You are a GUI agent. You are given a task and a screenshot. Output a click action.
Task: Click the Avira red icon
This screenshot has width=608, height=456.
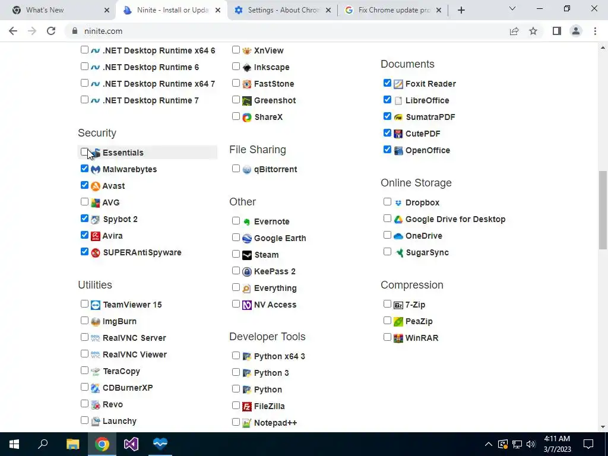point(96,236)
